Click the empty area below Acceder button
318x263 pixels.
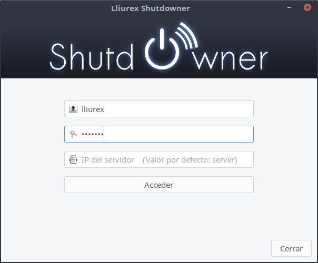158,216
